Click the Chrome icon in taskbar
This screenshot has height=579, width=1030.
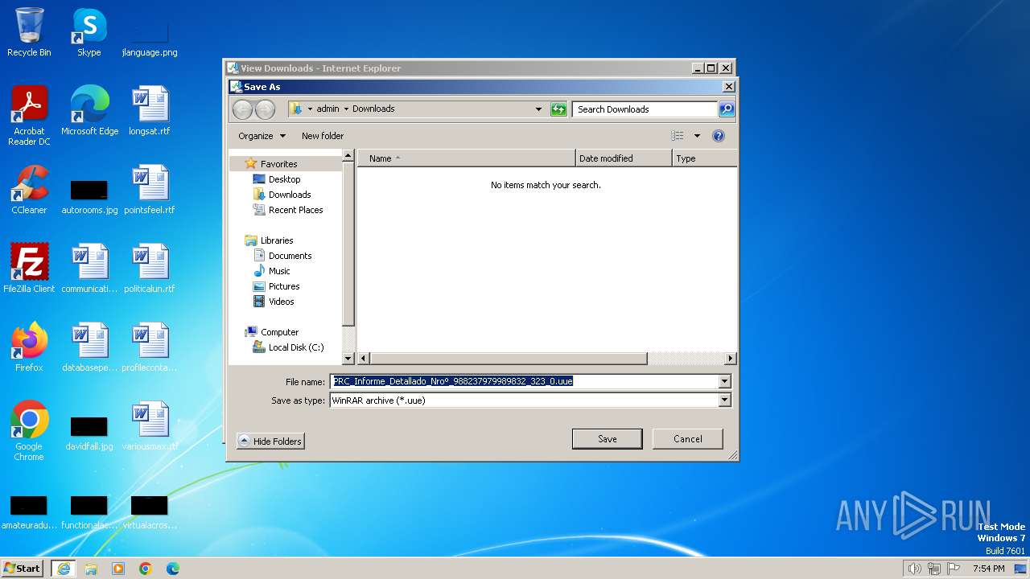[146, 569]
